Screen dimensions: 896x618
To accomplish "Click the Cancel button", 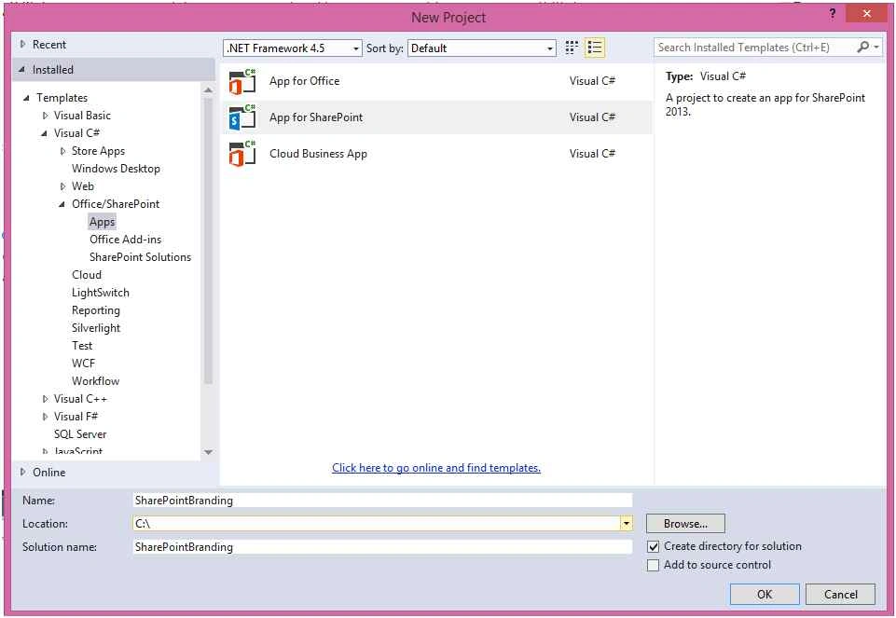I will pyautogui.click(x=841, y=594).
